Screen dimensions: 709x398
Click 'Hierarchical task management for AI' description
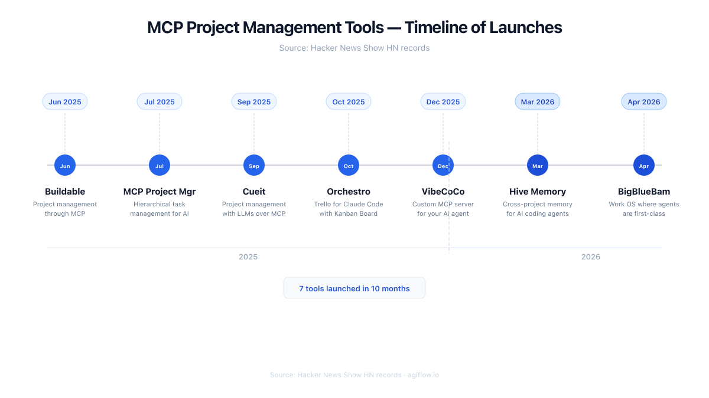[x=160, y=209]
